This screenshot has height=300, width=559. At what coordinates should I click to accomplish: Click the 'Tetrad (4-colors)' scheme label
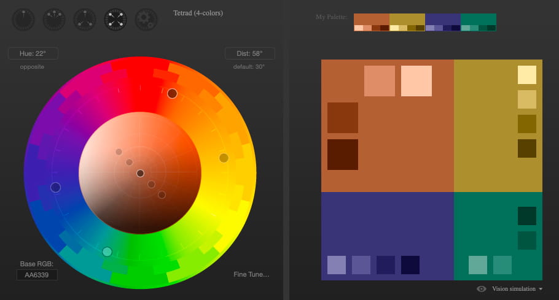coord(198,13)
